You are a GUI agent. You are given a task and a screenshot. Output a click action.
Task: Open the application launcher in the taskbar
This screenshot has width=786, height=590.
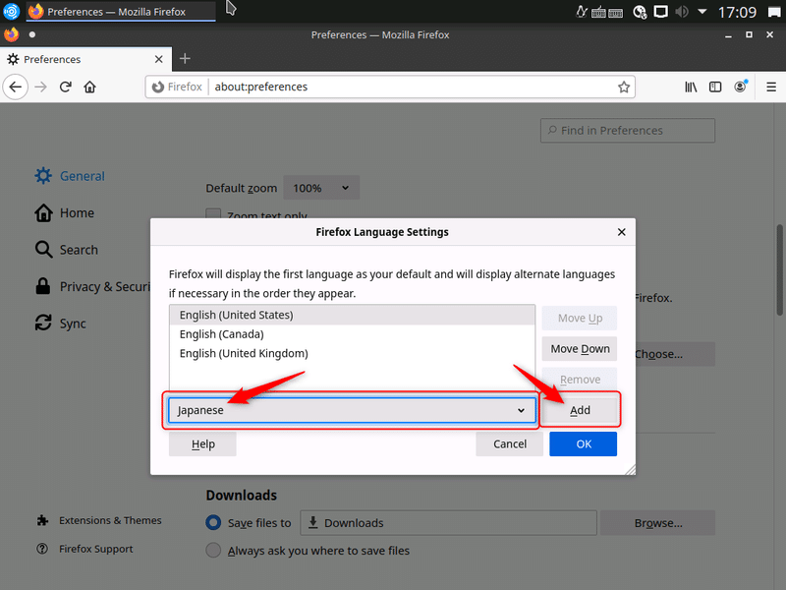pos(11,11)
